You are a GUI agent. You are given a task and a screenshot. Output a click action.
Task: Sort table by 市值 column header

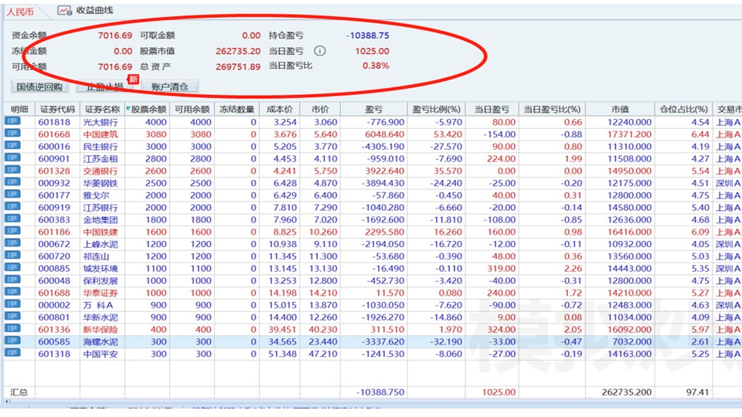tap(619, 109)
